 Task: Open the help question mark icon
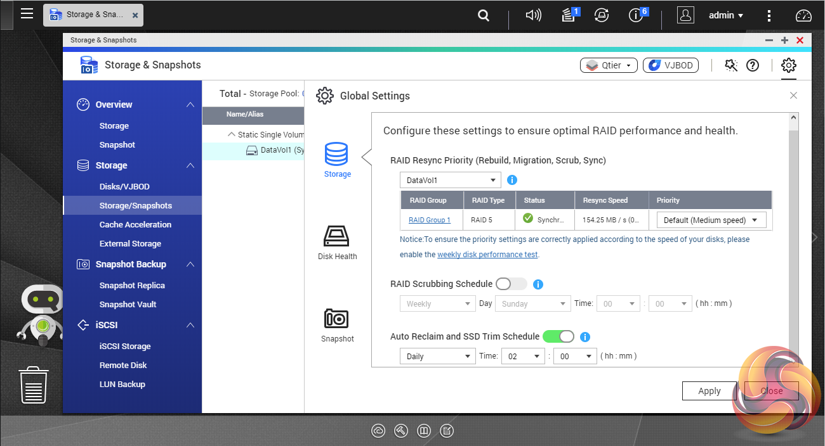coord(753,65)
